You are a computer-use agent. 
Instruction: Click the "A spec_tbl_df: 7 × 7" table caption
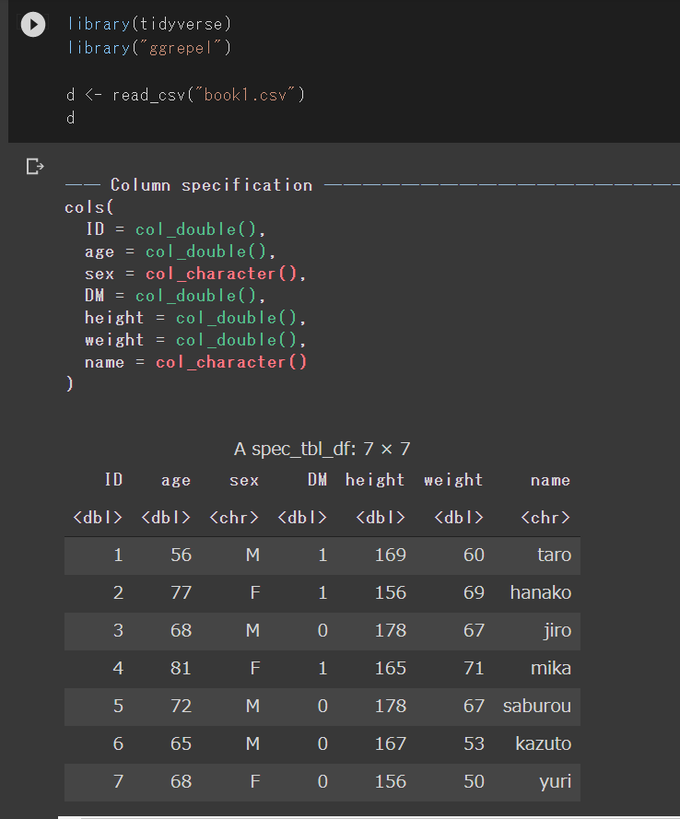coord(322,449)
